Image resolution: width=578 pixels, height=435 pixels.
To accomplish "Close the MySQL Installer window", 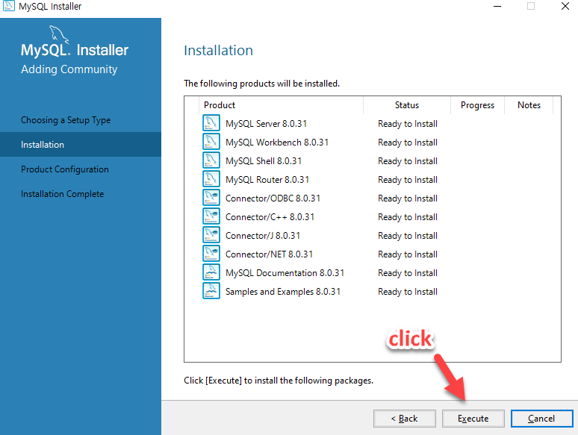I will click(565, 6).
